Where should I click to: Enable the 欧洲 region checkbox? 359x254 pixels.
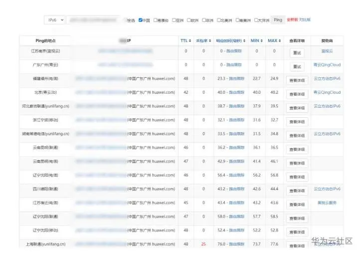pos(188,20)
